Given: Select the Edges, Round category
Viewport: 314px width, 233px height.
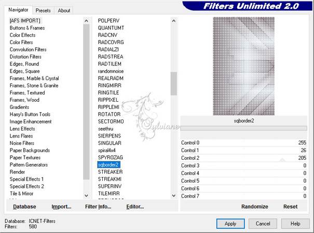Looking at the screenshot, I should click(24, 64).
